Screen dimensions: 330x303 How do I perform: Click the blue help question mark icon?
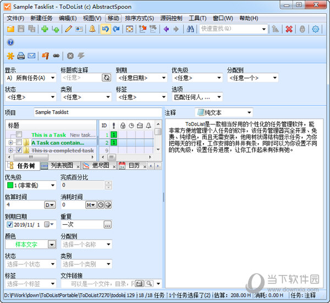click(x=10, y=42)
